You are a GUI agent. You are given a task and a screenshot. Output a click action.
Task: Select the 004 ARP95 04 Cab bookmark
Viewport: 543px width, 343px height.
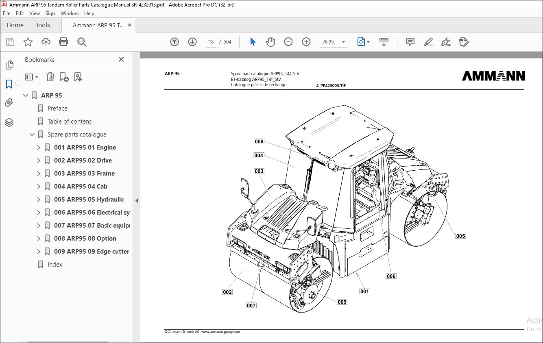[81, 187]
